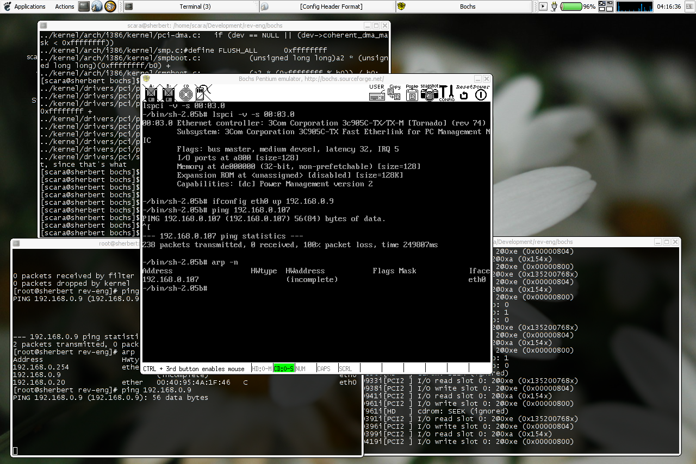This screenshot has width=696, height=464.
Task: Click '0 packets dropped by kernel' line
Action: pos(71,283)
